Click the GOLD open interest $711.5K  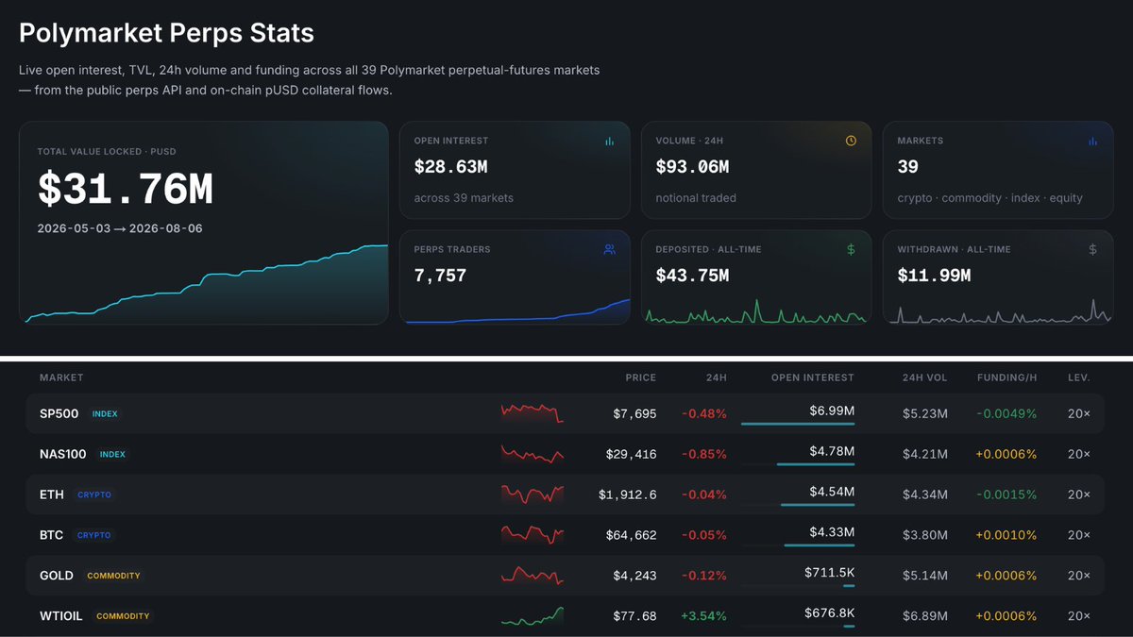pos(830,573)
